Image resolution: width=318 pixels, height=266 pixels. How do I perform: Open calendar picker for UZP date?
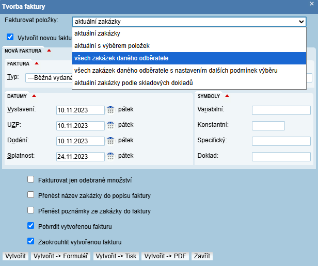(110, 125)
